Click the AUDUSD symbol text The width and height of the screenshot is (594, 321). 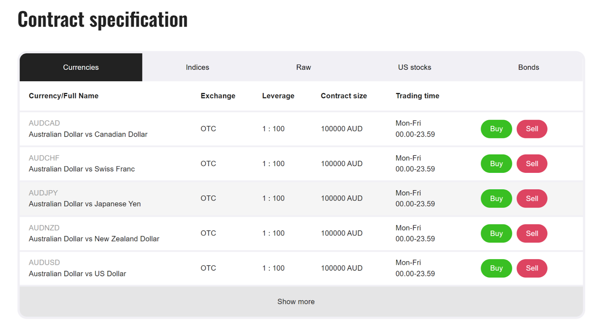click(44, 262)
